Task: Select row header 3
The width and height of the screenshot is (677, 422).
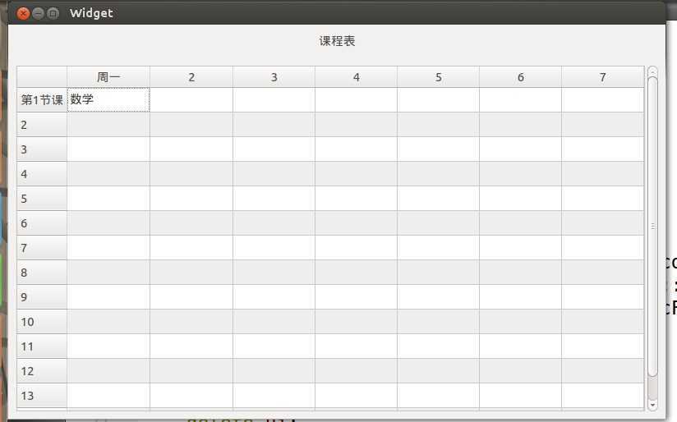Action: 42,149
